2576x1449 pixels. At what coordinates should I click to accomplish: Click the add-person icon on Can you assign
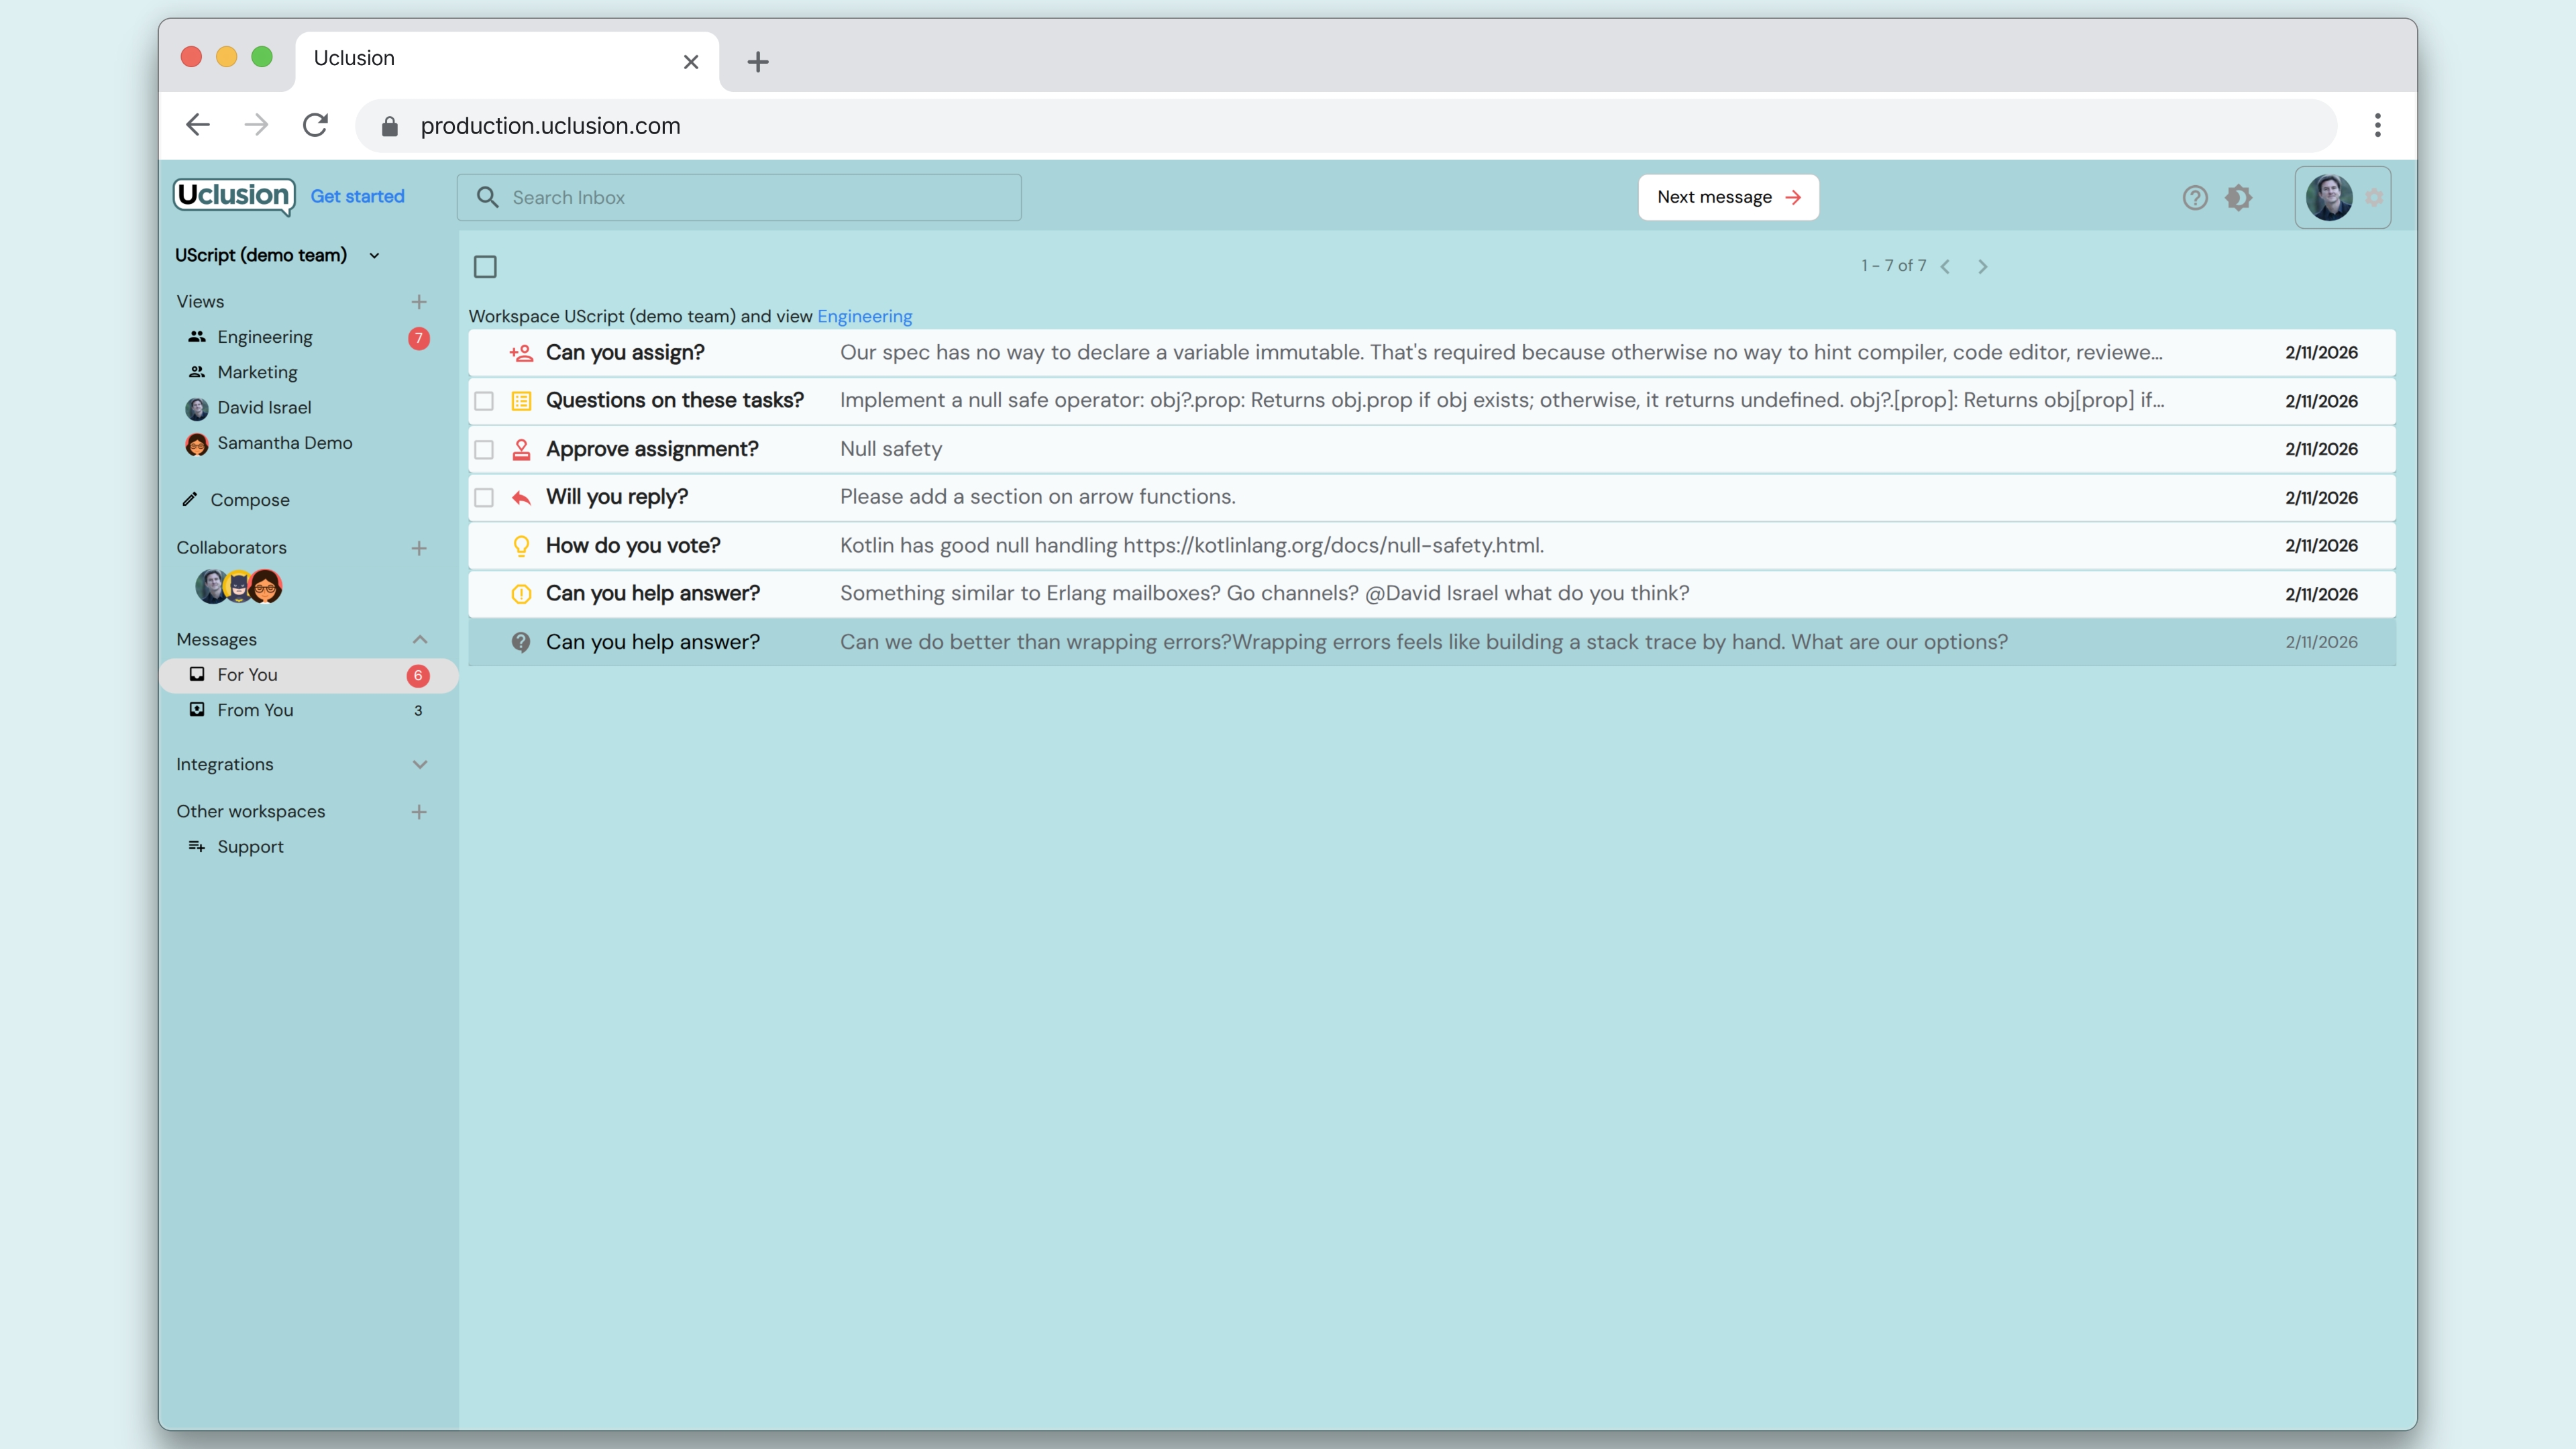click(521, 353)
